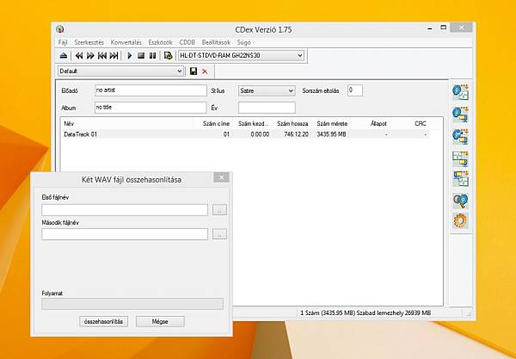Open settings via the gear icon
Image resolution: width=516 pixels, height=359 pixels.
click(x=460, y=220)
